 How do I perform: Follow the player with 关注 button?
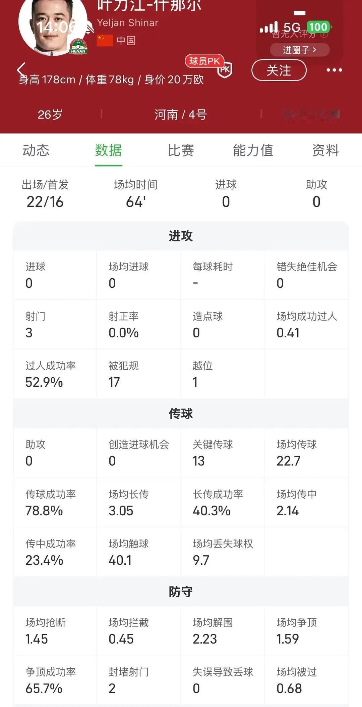point(279,70)
